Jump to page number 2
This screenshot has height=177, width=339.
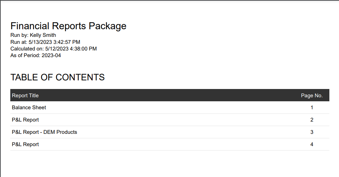312,120
